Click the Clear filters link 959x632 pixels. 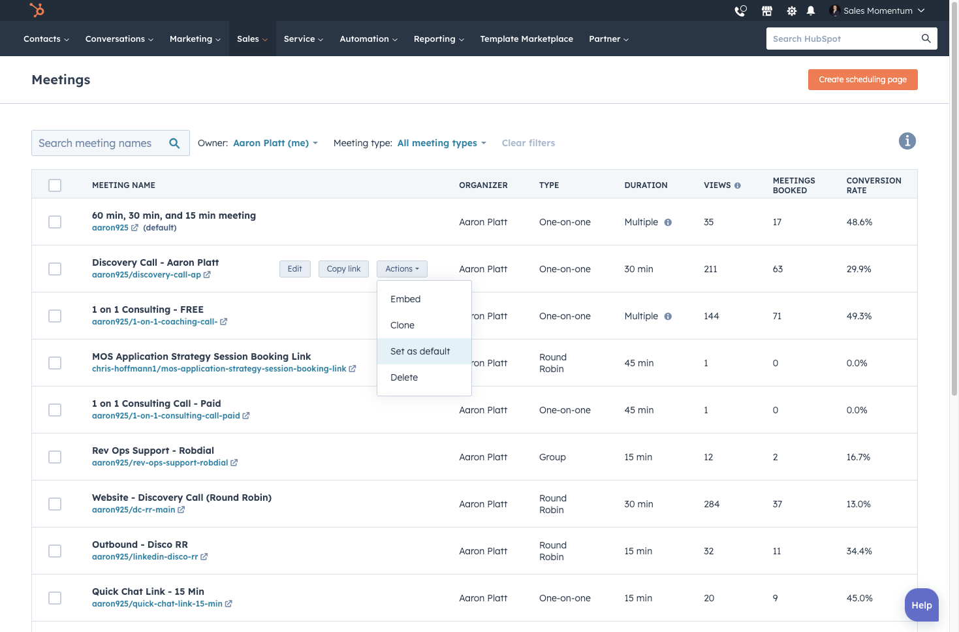coord(528,143)
